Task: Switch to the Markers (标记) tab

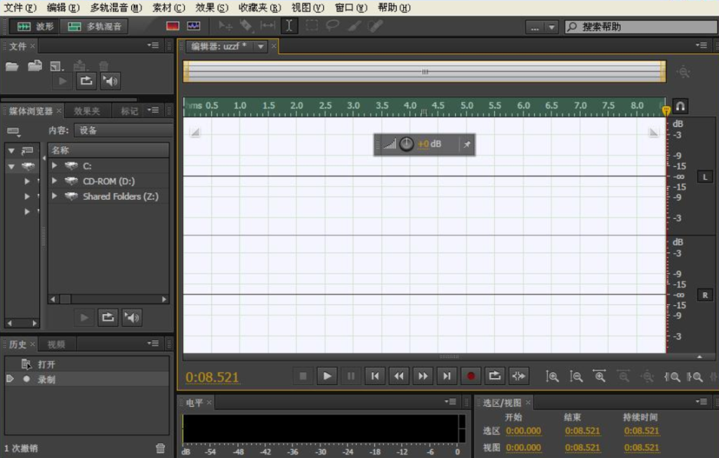Action: (129, 111)
